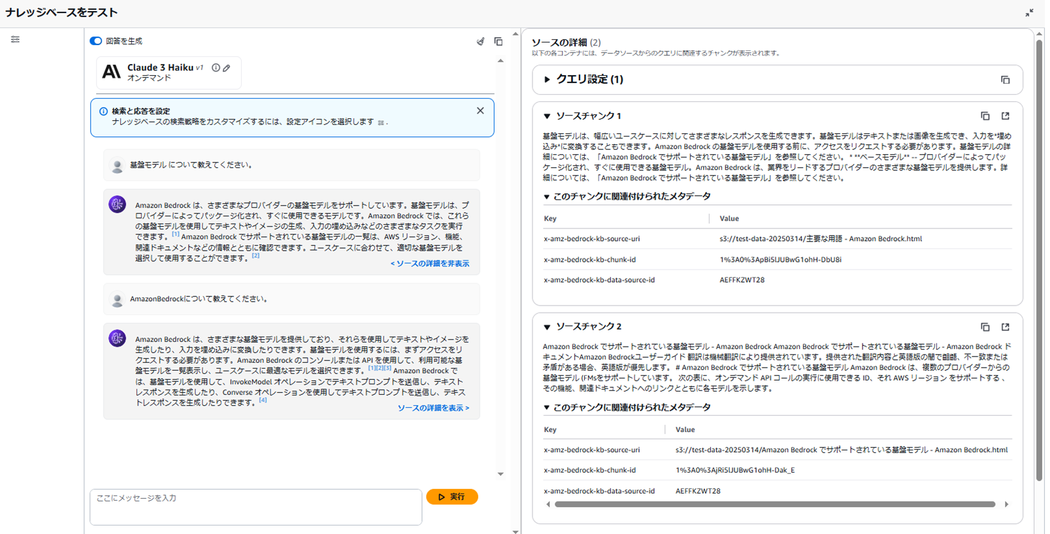Click right arrow of chunk 2 metadata scrollbar
This screenshot has height=534, width=1050.
pos(1006,505)
